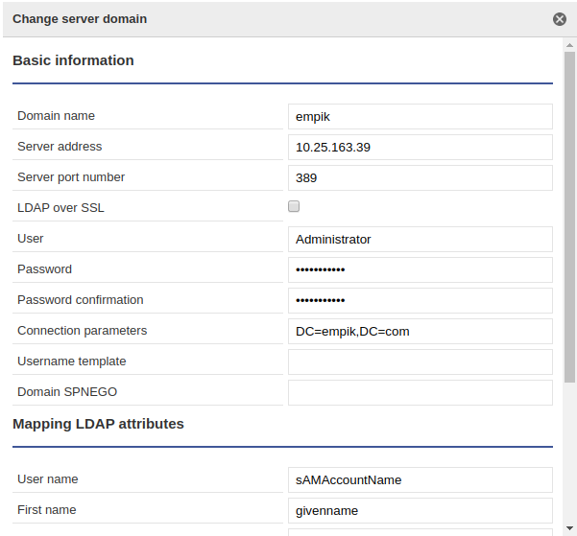Viewport: 577px width, 536px height.
Task: Click into the Password field
Action: click(421, 269)
